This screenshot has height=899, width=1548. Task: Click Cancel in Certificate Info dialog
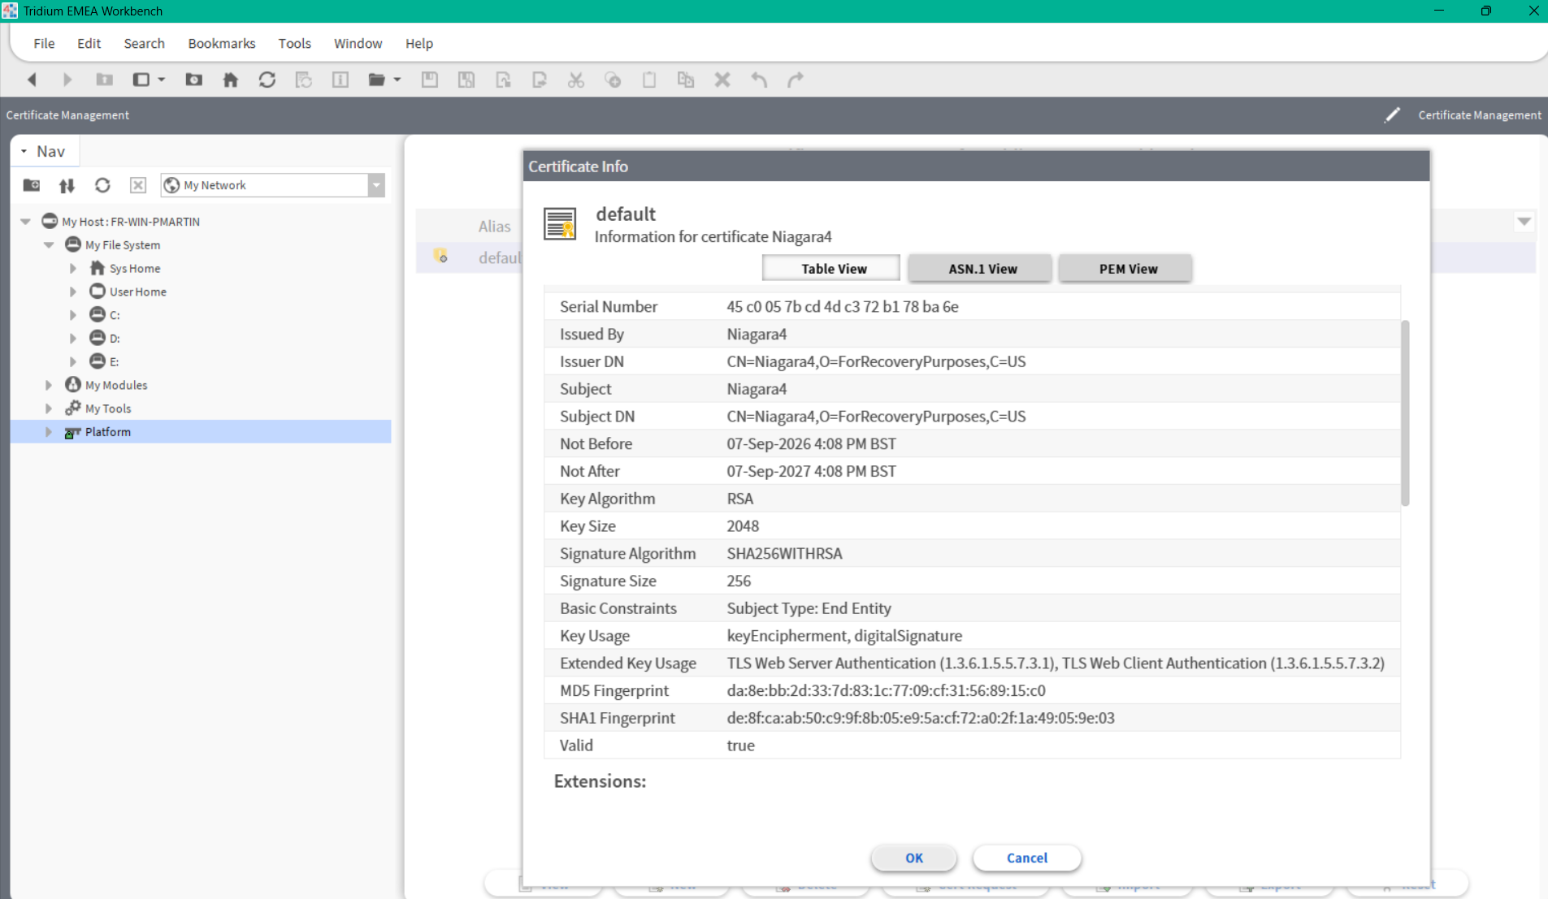click(x=1026, y=858)
